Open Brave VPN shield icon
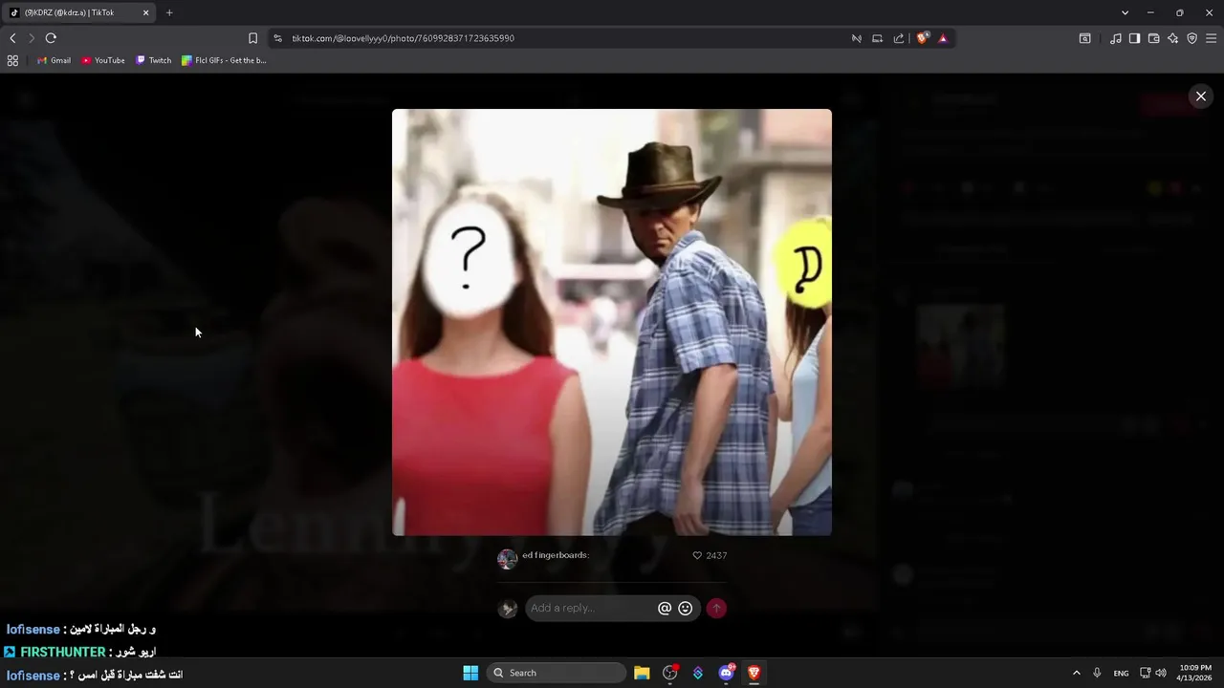The width and height of the screenshot is (1224, 688). tap(1191, 38)
